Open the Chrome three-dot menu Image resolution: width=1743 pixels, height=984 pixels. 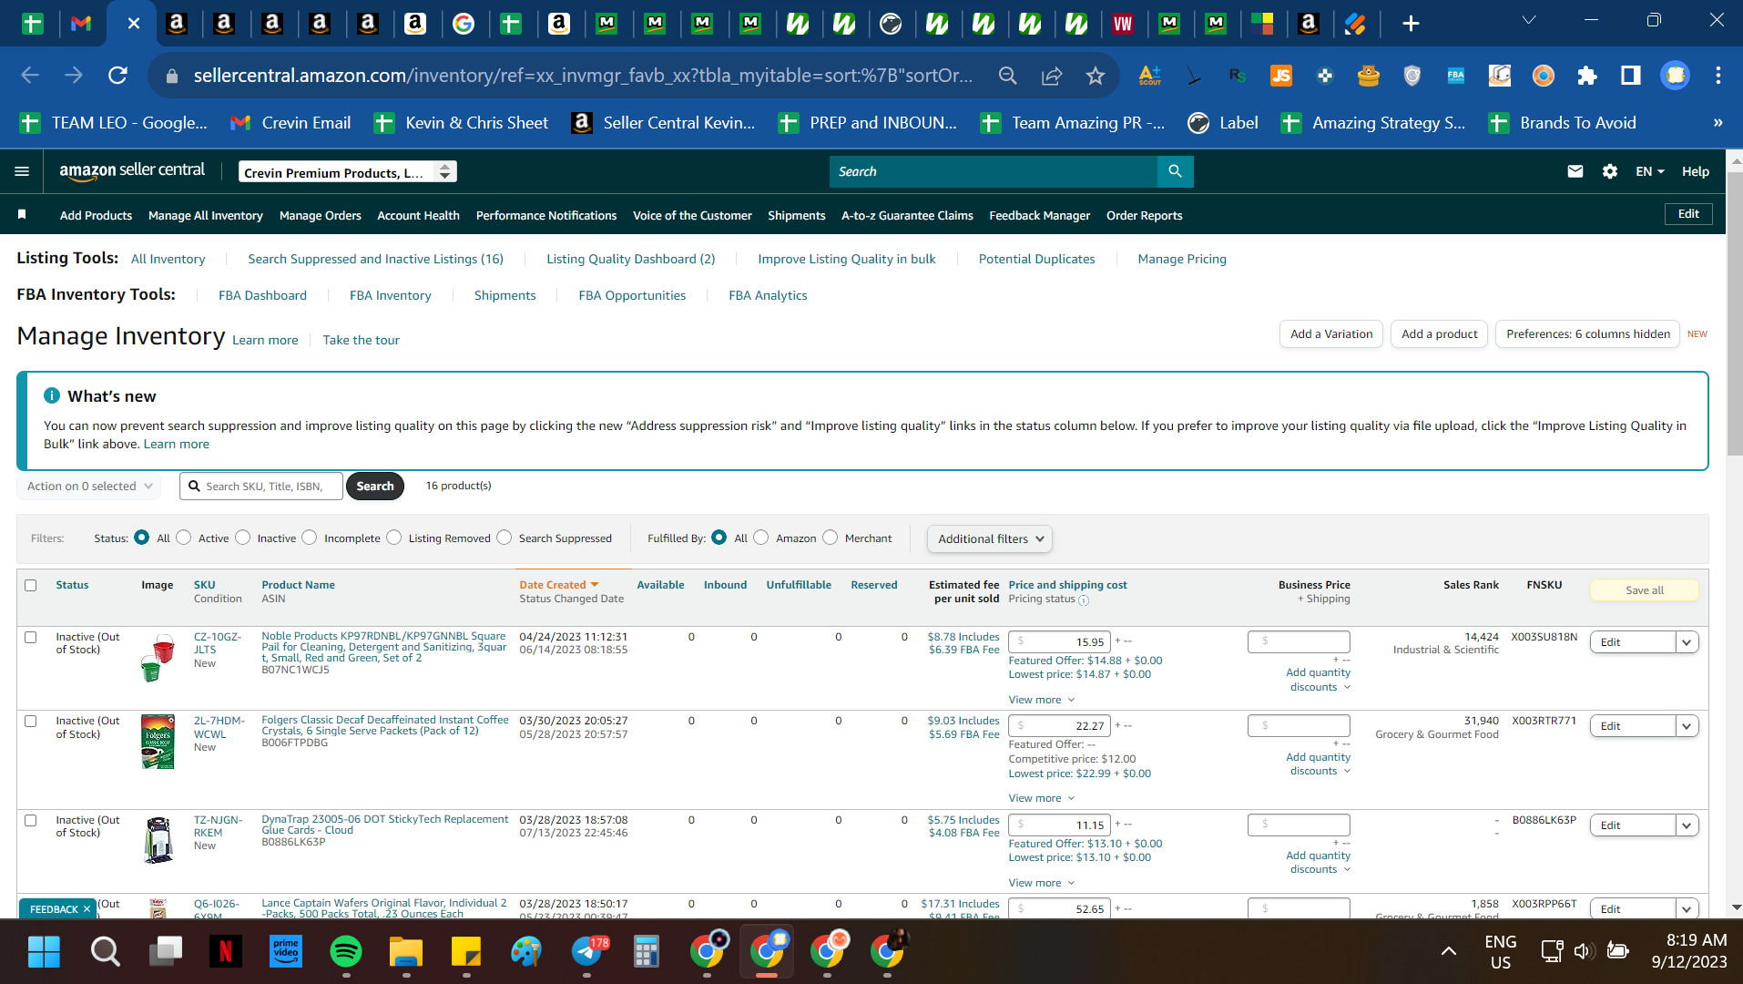click(1718, 76)
